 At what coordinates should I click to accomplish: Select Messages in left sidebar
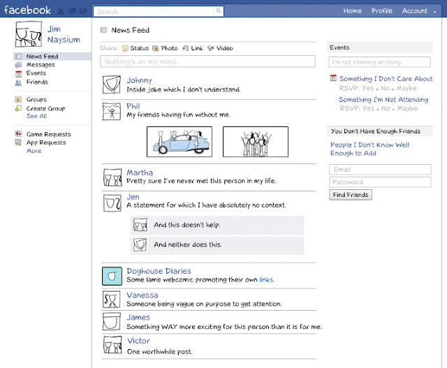point(41,65)
